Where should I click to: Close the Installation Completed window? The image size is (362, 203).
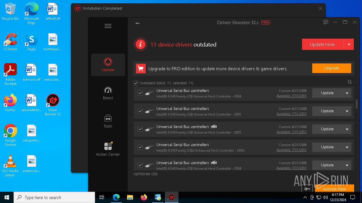320,8
